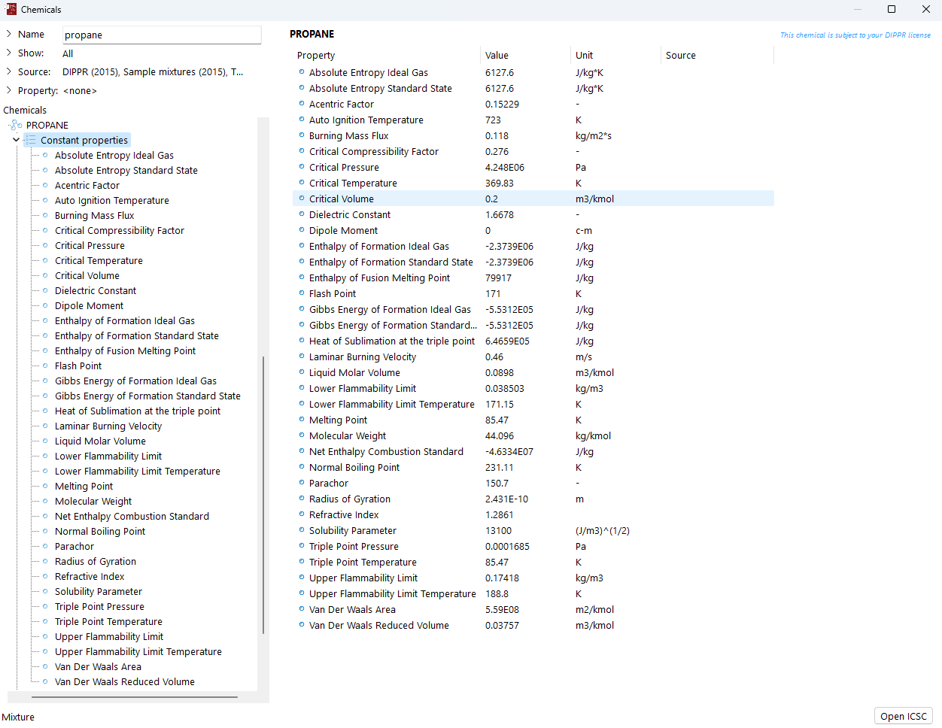This screenshot has width=942, height=728.
Task: Select the Solubility Parameter row in the table
Action: 533,530
